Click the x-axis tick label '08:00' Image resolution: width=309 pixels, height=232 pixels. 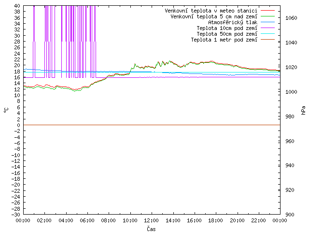109,220
